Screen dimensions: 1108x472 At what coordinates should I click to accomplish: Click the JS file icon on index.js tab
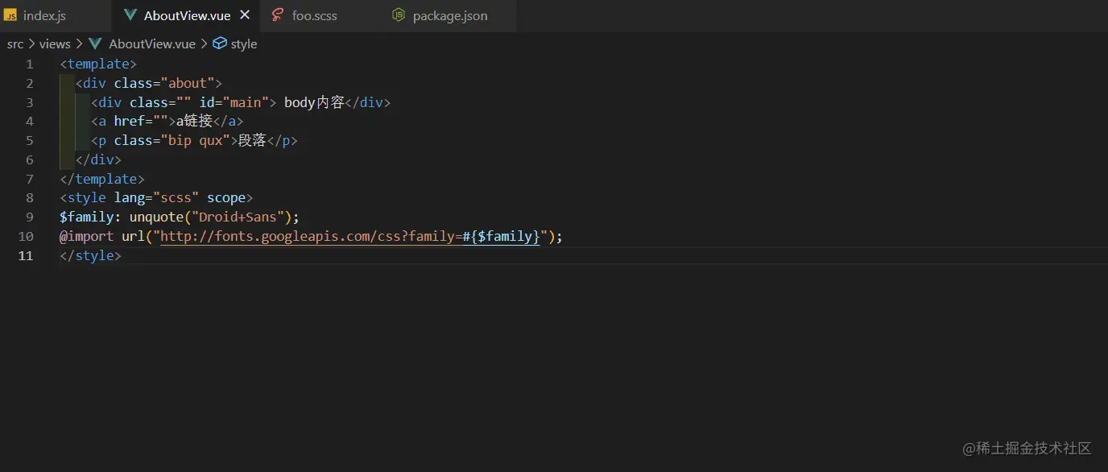coord(11,15)
